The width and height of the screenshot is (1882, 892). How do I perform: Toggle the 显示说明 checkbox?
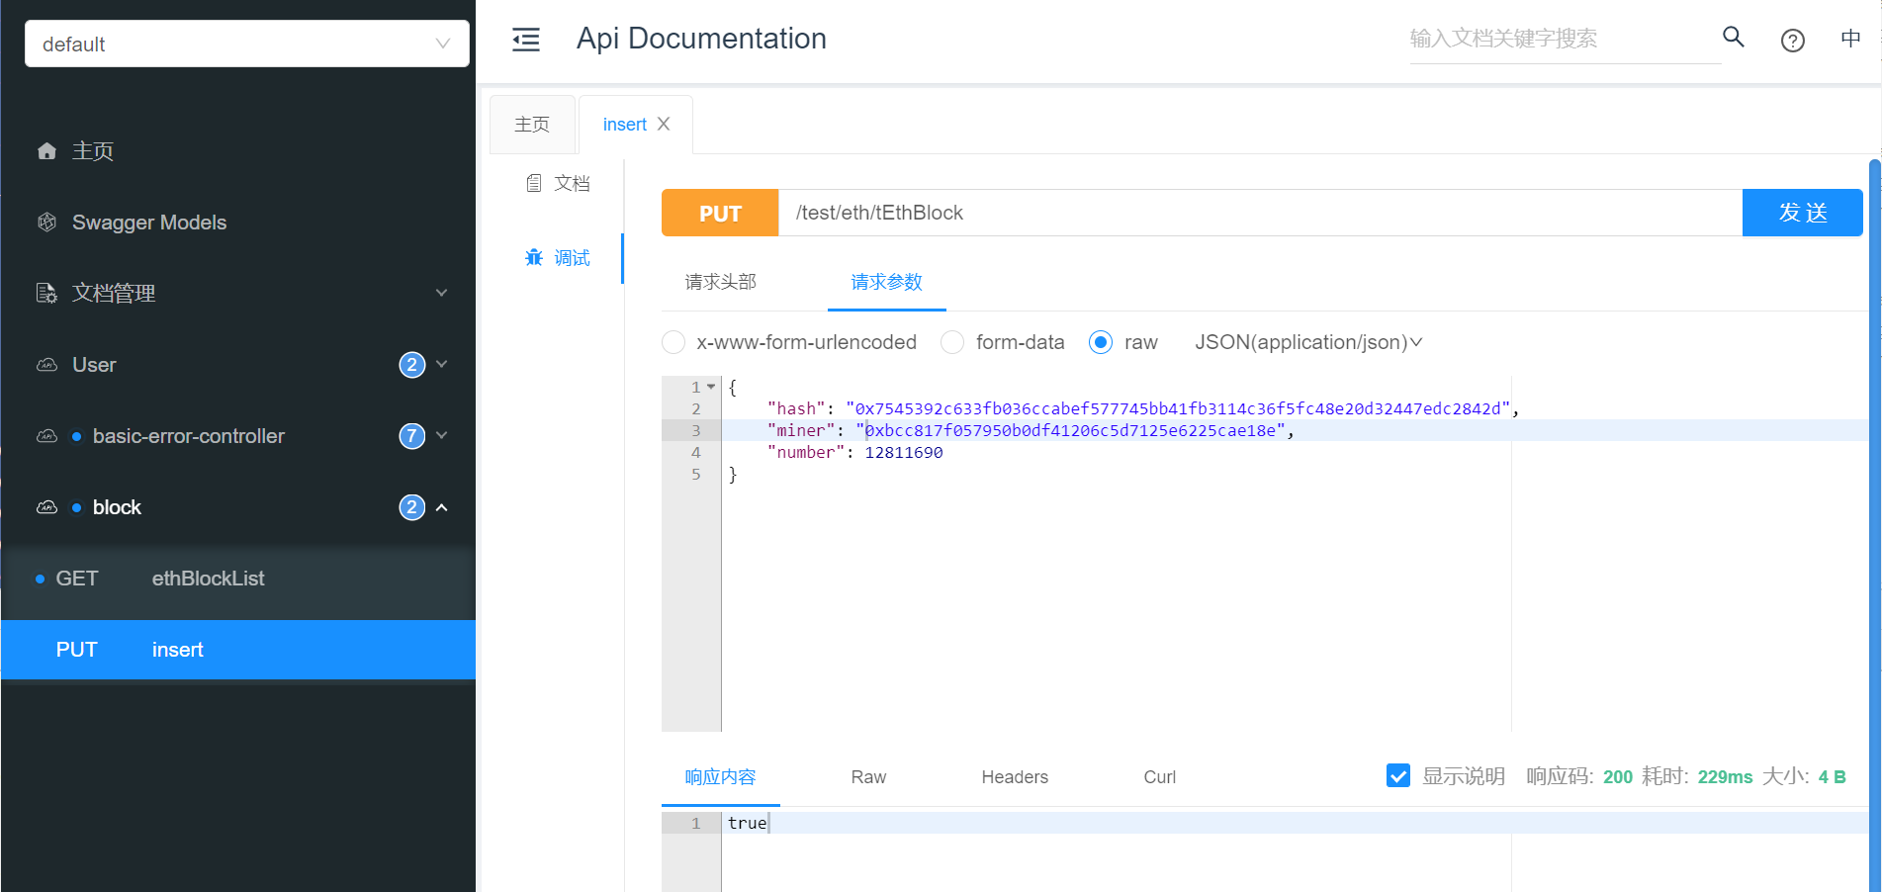(1398, 776)
